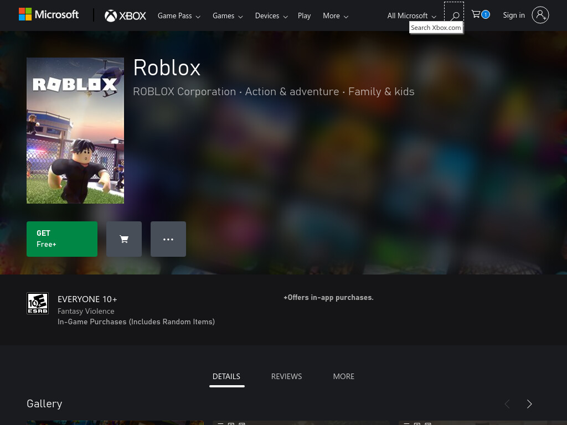This screenshot has height=425, width=567.
Task: Click the account avatar icon
Action: pos(540,15)
